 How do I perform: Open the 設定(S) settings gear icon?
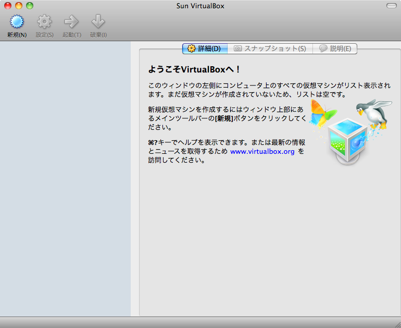click(44, 21)
